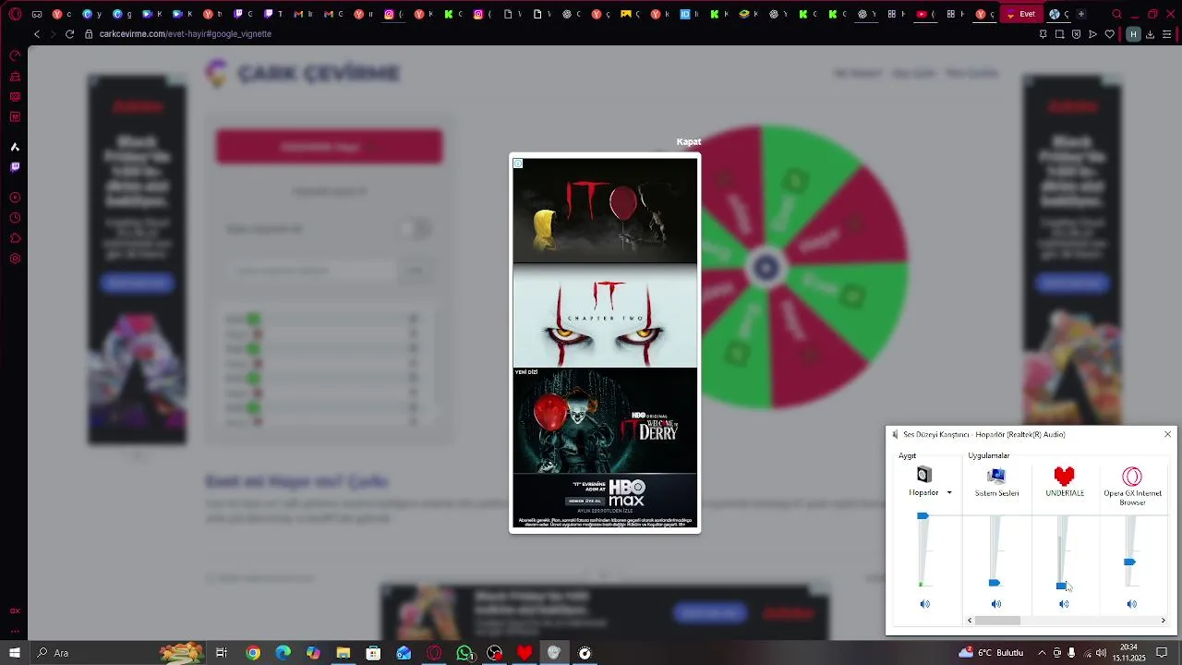1182x665 pixels.
Task: Click the Sistem Sesleri slider handle
Action: pyautogui.click(x=994, y=583)
